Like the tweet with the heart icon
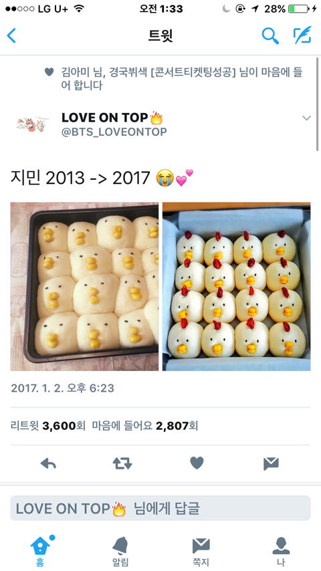321x571 pixels. coord(197,463)
